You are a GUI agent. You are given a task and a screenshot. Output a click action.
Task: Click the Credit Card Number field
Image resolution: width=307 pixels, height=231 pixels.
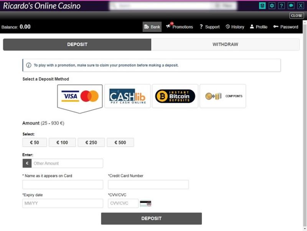coord(148,184)
